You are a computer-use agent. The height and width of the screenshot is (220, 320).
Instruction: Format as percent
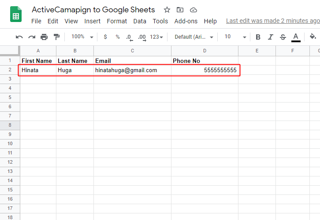pos(118,37)
